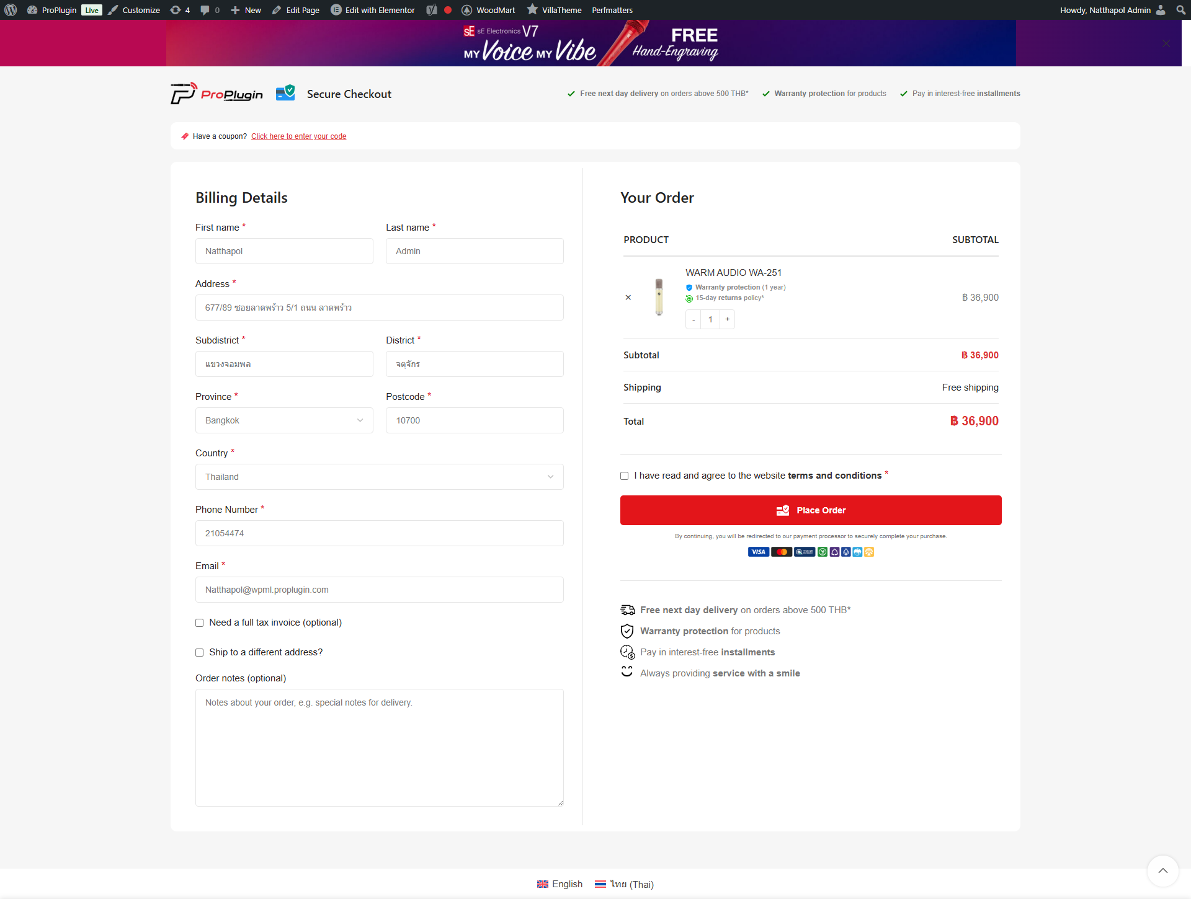This screenshot has width=1191, height=899.
Task: Open the updates icon showing 4
Action: click(x=180, y=10)
